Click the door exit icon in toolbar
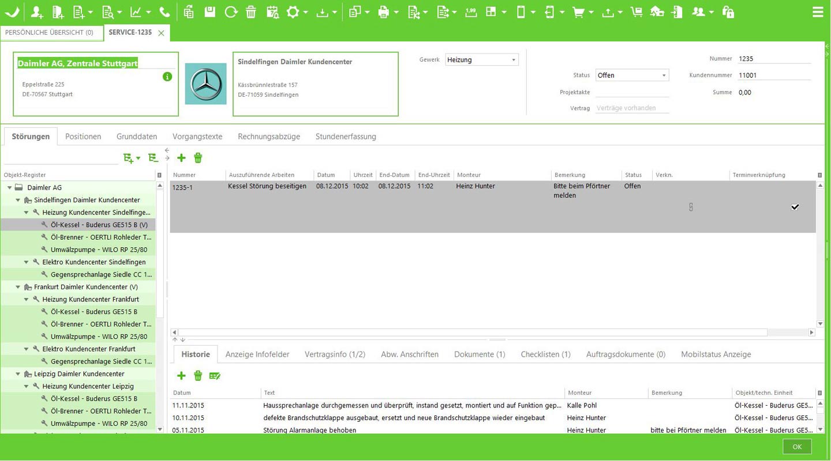This screenshot has height=461, width=831. (x=677, y=12)
